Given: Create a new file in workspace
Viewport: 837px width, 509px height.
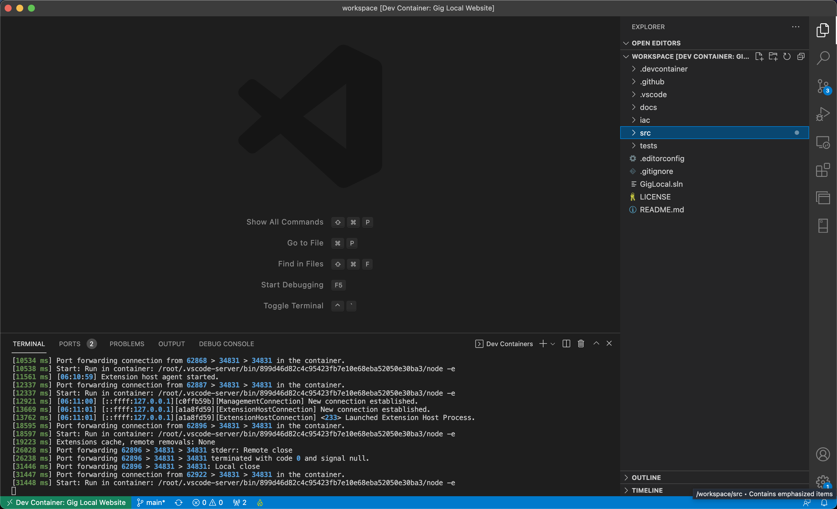Looking at the screenshot, I should click(759, 56).
